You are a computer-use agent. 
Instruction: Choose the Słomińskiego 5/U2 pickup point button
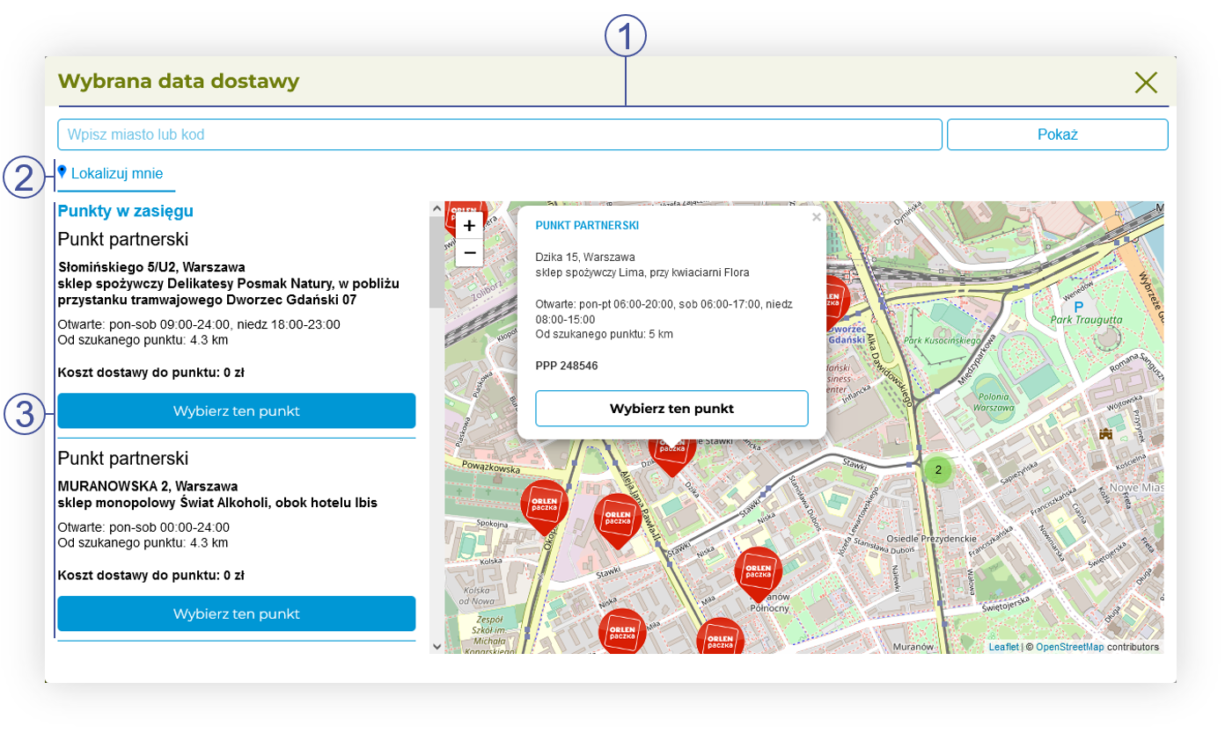point(237,410)
